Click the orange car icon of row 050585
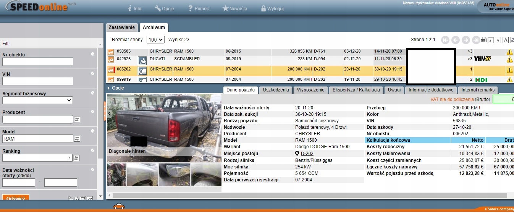This screenshot has width=514, height=213. pyautogui.click(x=111, y=51)
